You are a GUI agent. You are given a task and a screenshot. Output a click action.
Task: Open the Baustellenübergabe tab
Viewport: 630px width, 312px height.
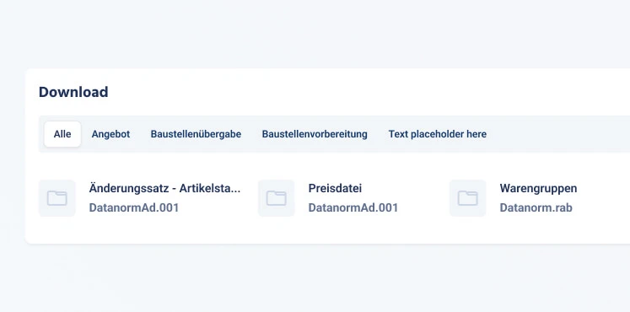[196, 134]
